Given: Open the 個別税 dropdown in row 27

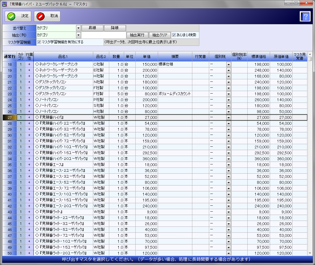Looking at the screenshot, I should tap(229, 118).
